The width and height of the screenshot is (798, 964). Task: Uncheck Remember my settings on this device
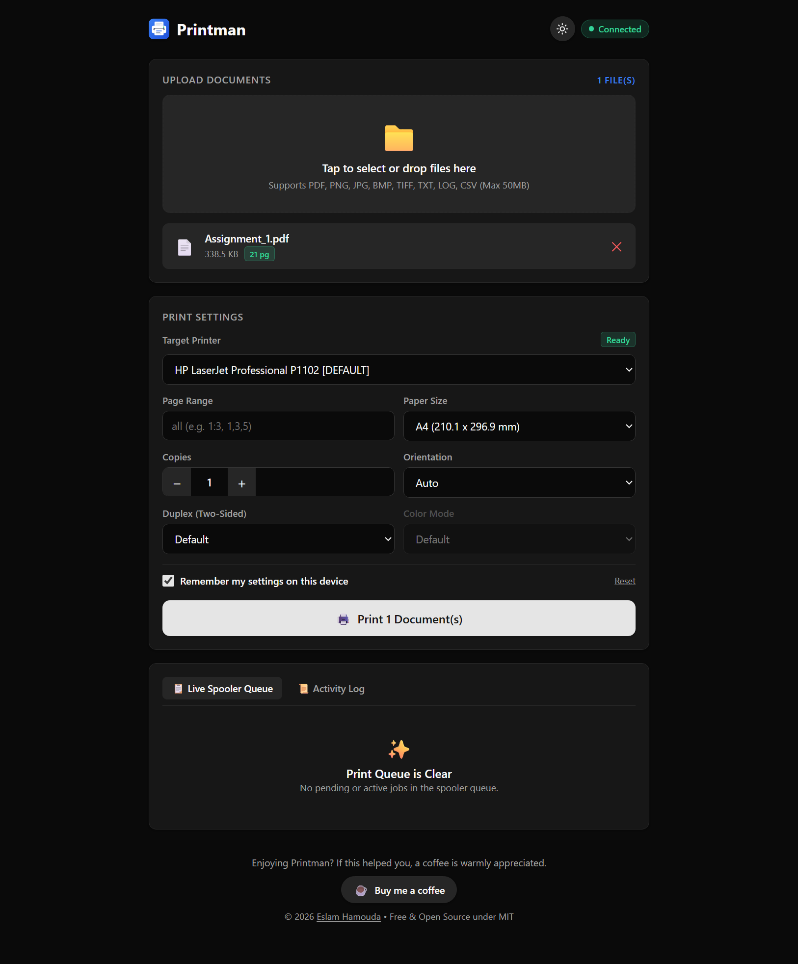click(x=168, y=581)
